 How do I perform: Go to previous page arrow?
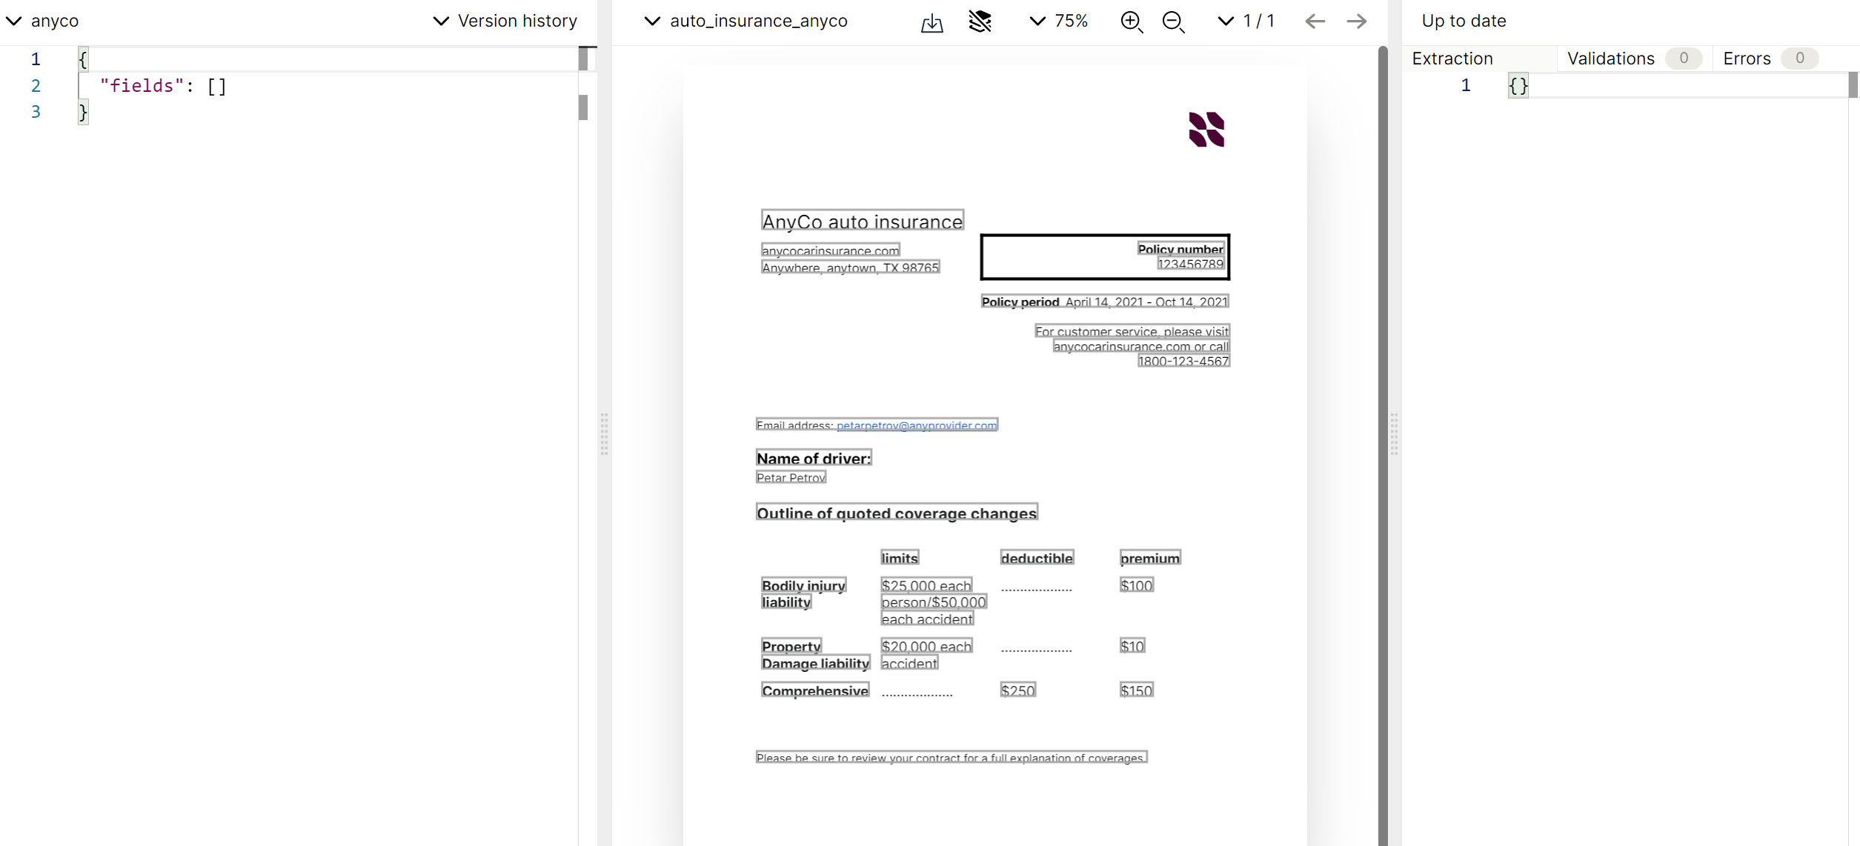pos(1315,21)
